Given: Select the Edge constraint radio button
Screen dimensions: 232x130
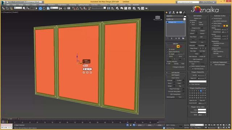Looking at the screenshot, I should click(x=198, y=22).
